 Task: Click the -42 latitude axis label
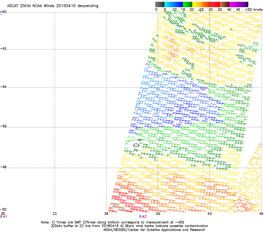tap(3, 48)
